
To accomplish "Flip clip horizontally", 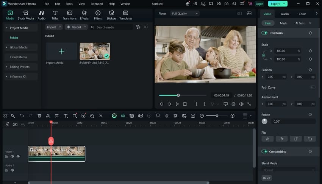I will (267, 139).
